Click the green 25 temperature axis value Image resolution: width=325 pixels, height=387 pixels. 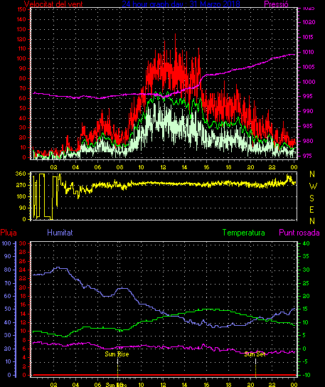tap(306, 283)
